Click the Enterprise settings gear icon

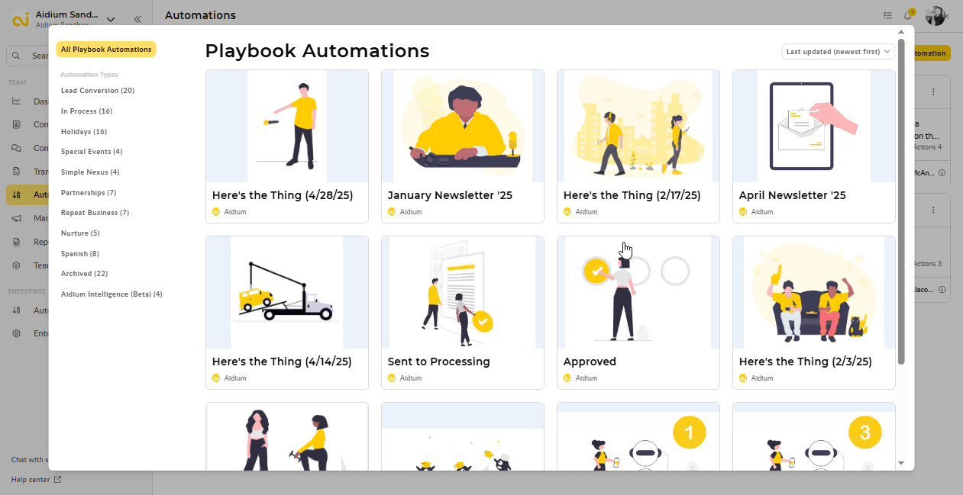(x=16, y=333)
